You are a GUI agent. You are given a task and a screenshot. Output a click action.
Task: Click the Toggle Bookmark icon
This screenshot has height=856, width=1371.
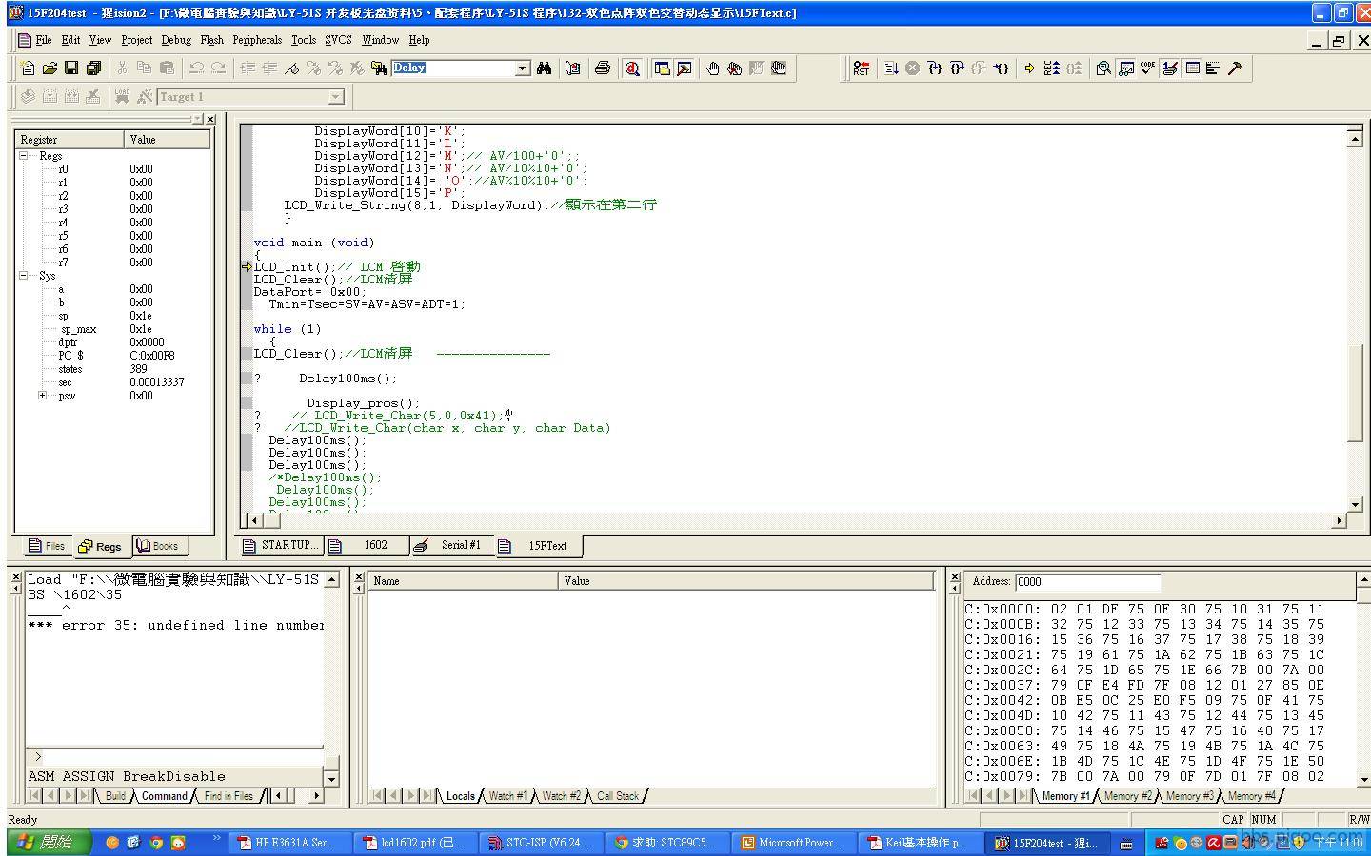(291, 68)
